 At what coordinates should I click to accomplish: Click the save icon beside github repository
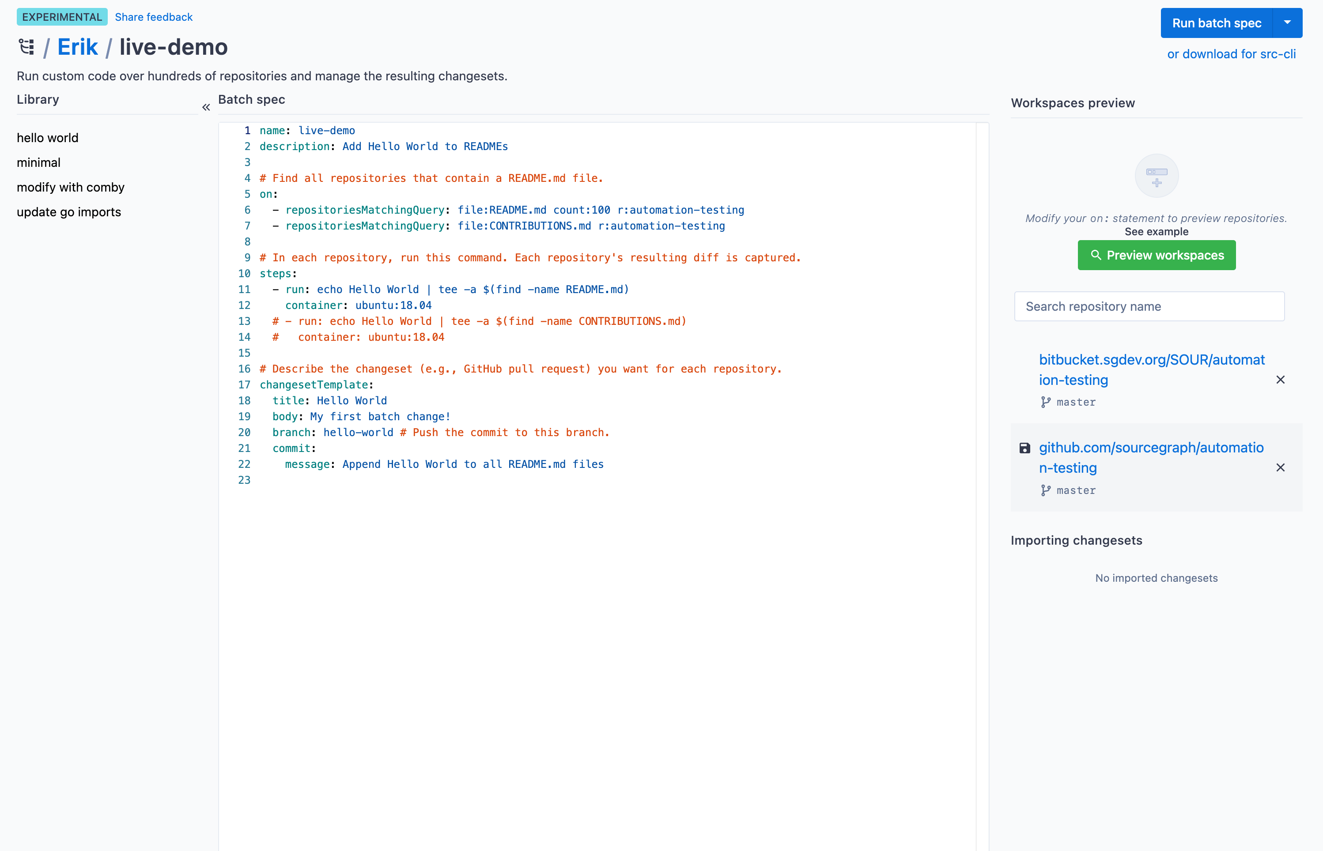point(1024,448)
